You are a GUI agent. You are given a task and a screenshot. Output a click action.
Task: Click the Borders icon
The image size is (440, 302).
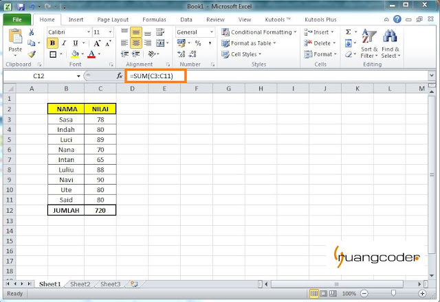pyautogui.click(x=53, y=54)
